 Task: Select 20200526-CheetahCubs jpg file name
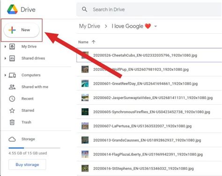tap(145, 55)
